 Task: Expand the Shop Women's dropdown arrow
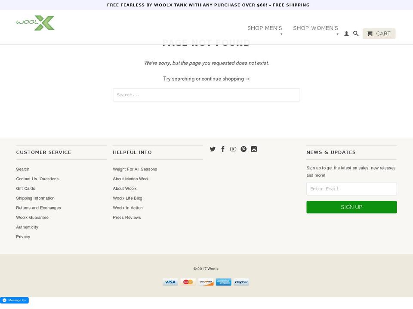point(337,34)
